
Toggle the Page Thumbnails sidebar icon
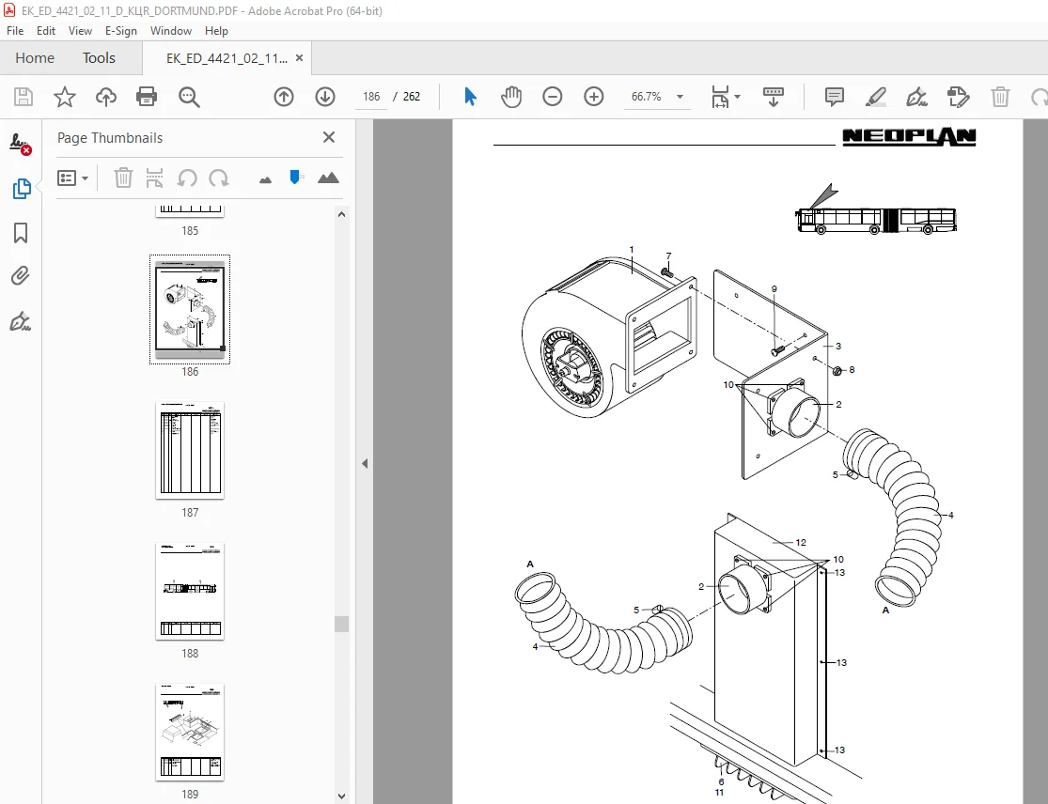click(x=22, y=189)
